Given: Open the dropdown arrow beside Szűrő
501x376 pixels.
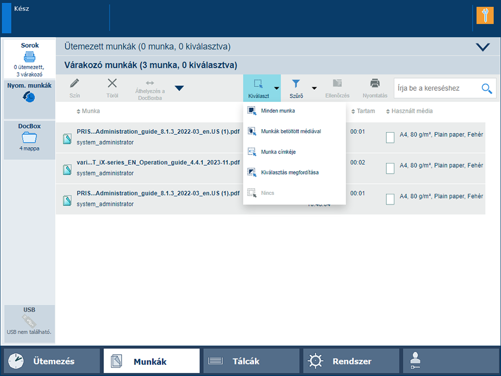Looking at the screenshot, I should (314, 88).
